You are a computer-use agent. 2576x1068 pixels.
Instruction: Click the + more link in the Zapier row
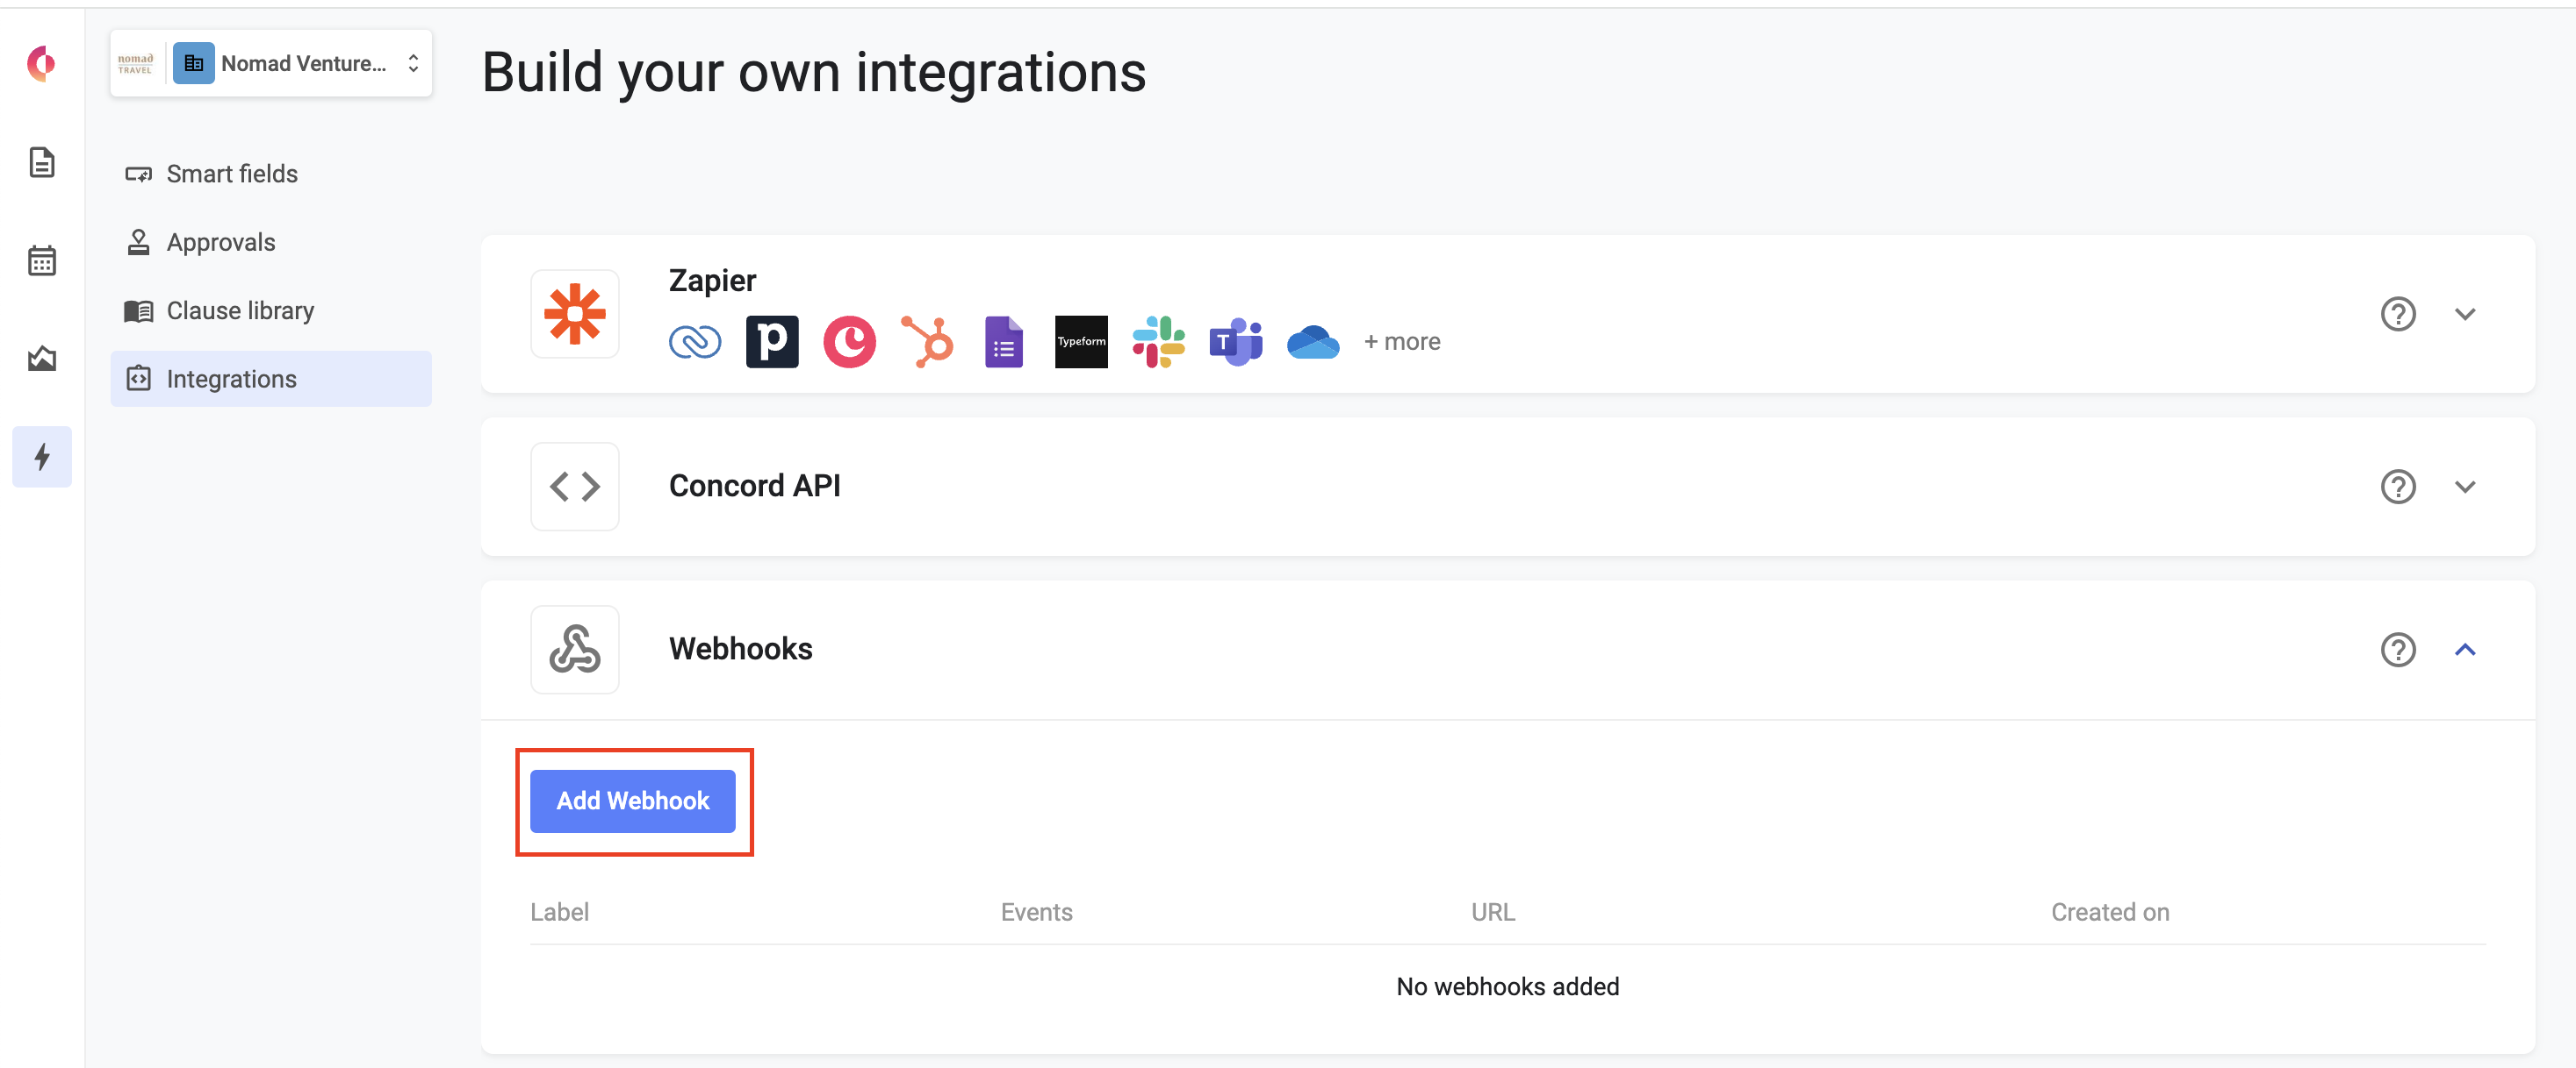point(1401,341)
